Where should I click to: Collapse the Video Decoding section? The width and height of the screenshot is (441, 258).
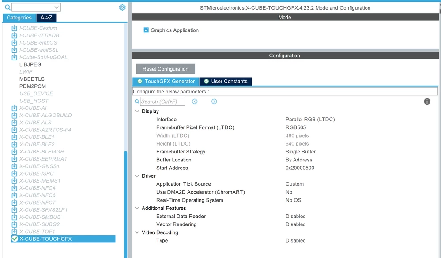point(137,232)
